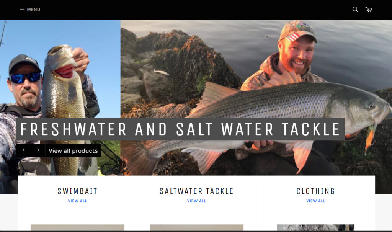The image size is (392, 232).
Task: Select the Clothing collection heading
Action: pos(315,191)
